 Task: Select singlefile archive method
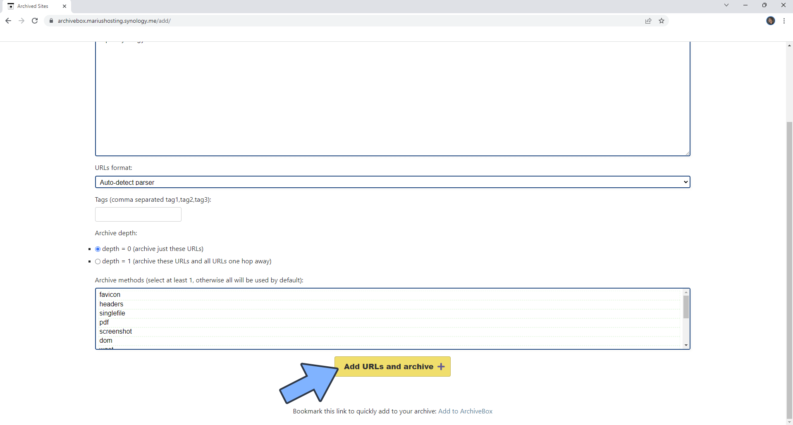point(389,313)
